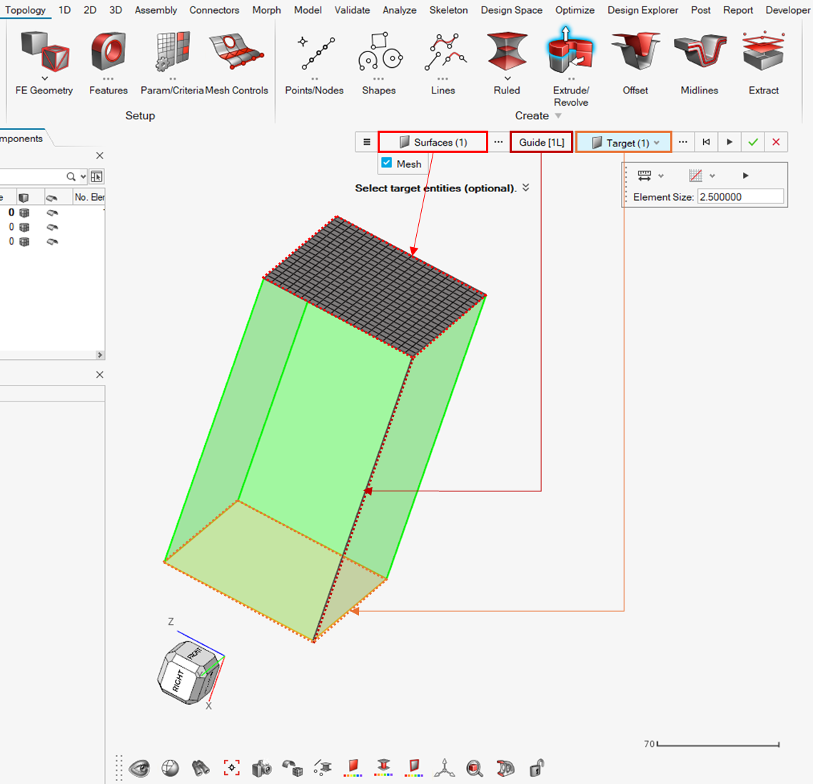Open the Shapes tool

pos(378,62)
